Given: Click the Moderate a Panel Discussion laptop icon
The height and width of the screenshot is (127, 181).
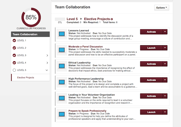Looking at the screenshot, I should tap(62, 50).
